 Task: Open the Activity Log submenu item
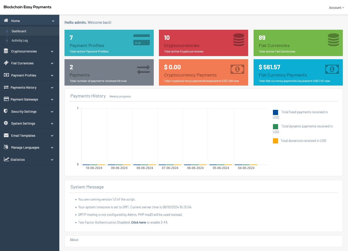20,41
